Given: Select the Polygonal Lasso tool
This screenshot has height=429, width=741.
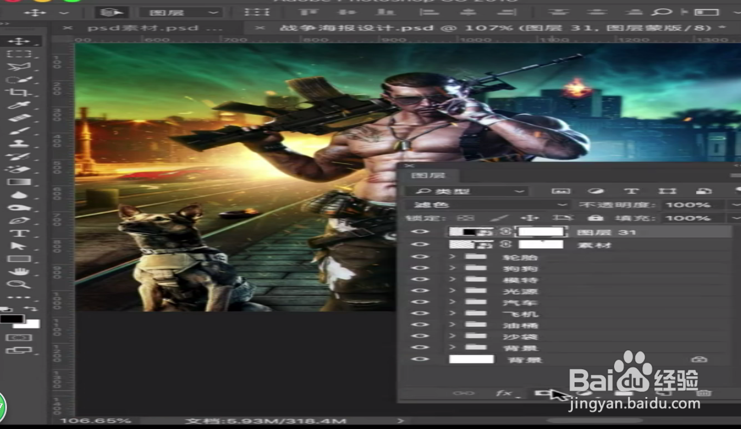Looking at the screenshot, I should pos(19,67).
